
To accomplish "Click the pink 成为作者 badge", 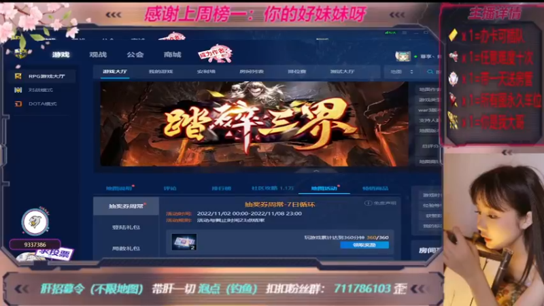I will click(x=215, y=54).
